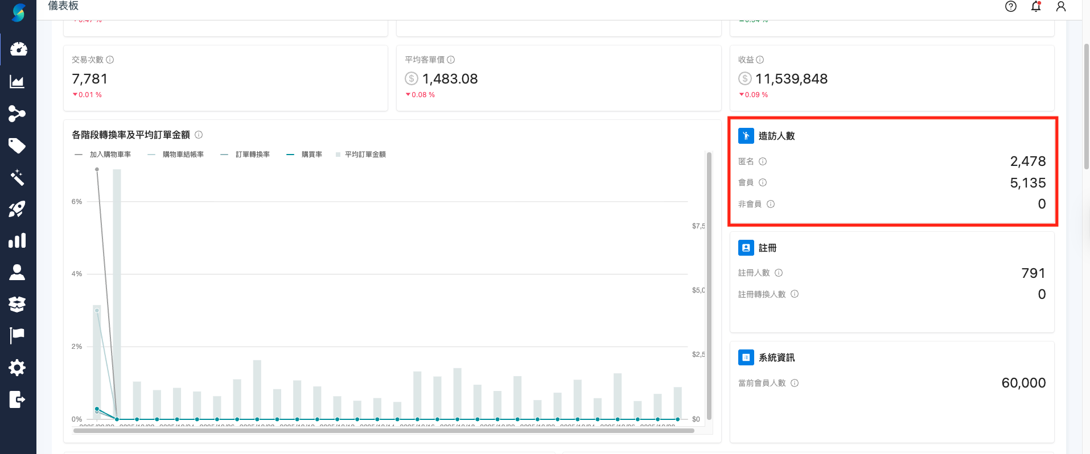Click the info icon next to 交易次數
Screen dimensions: 1090x454
point(110,60)
